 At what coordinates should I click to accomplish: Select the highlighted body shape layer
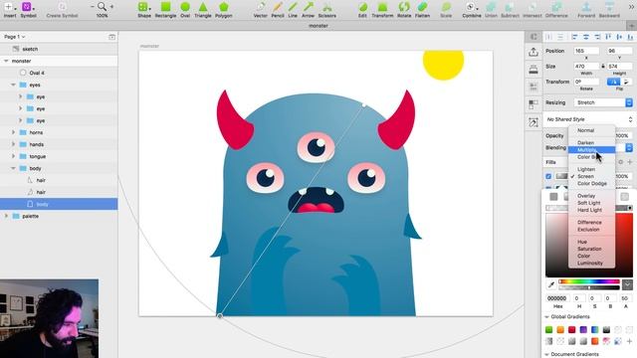[x=59, y=204]
